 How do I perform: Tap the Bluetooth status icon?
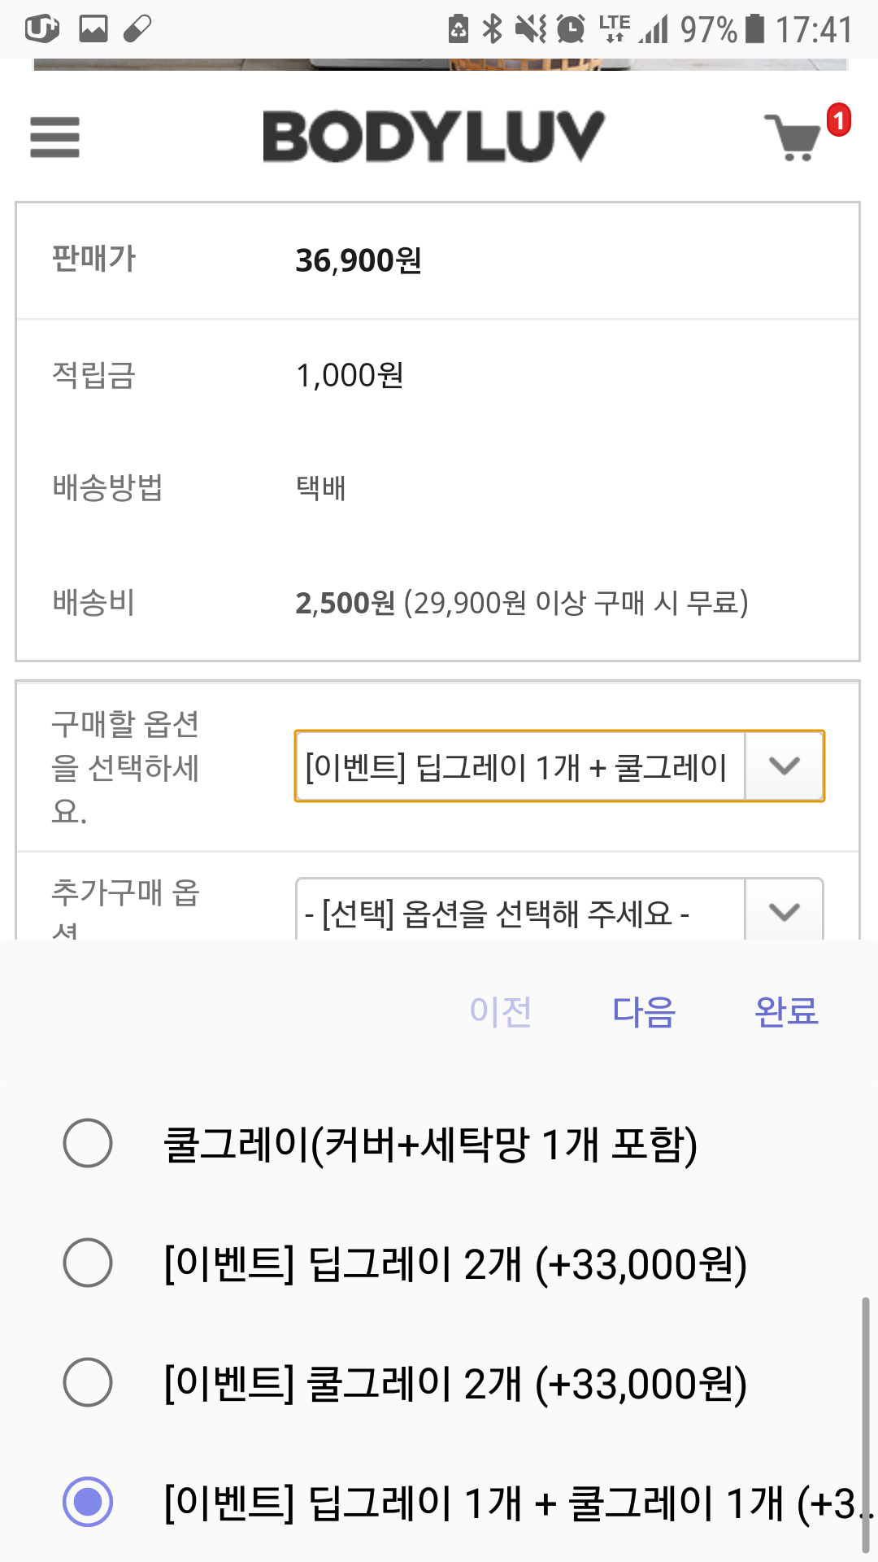(x=492, y=28)
